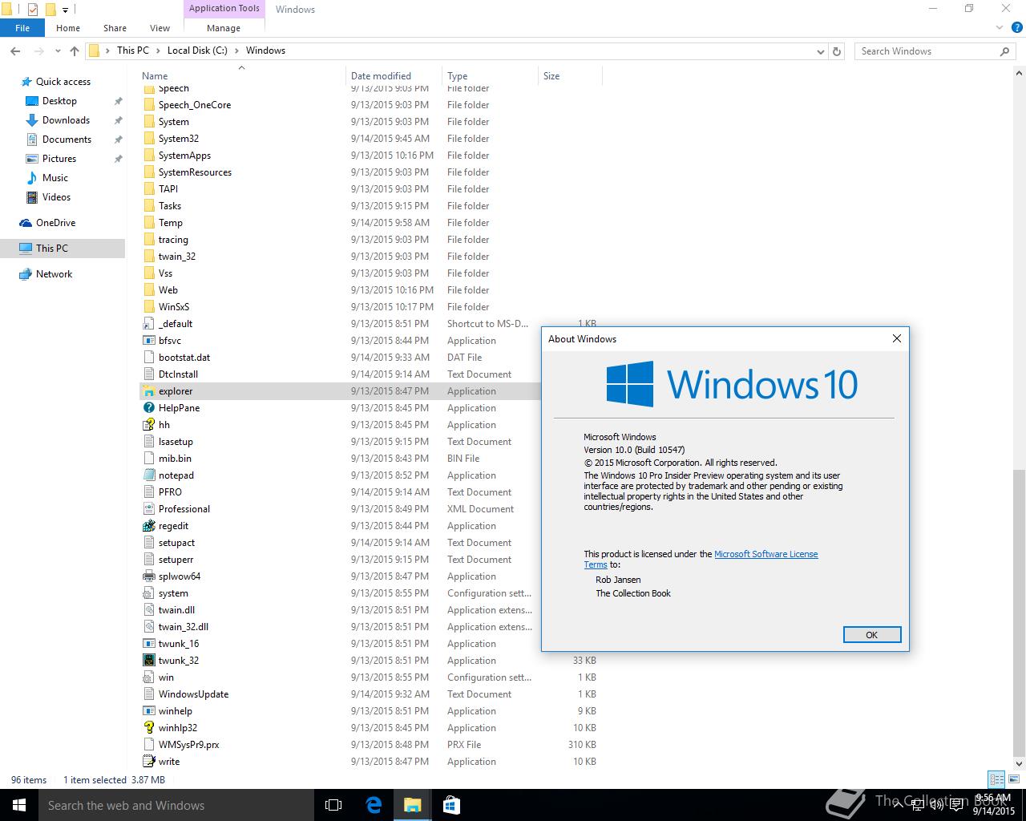Select Downloads in Quick access
Screen dimensions: 1026x821
tap(66, 120)
